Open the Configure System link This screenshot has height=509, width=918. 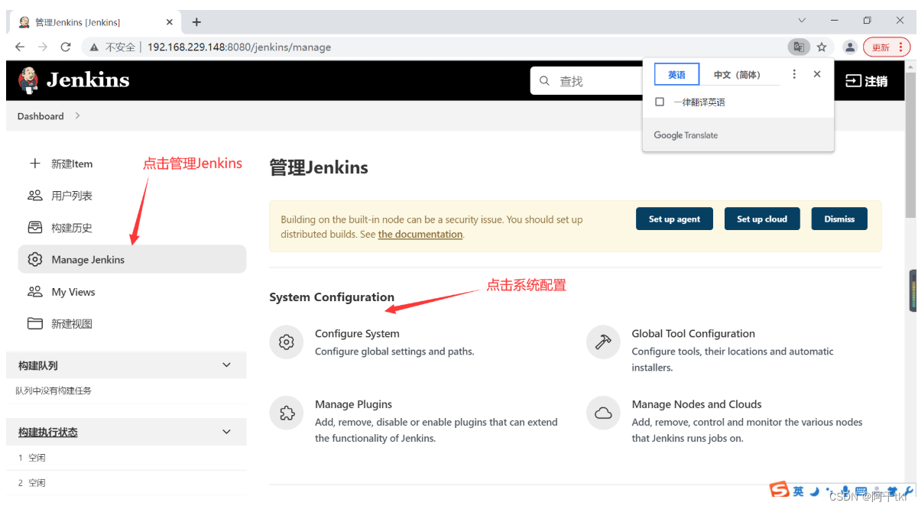[357, 333]
